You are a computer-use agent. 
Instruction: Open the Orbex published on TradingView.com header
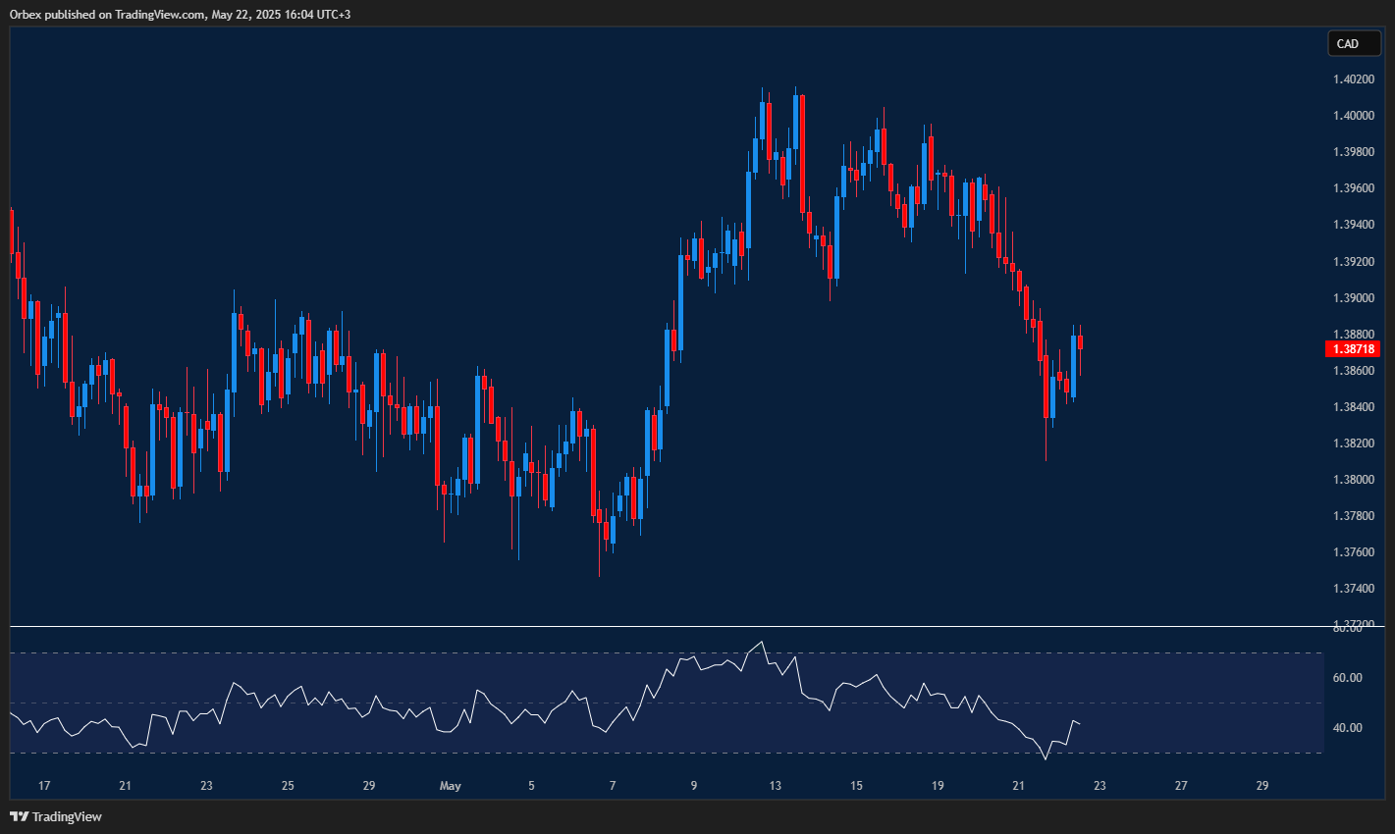180,14
